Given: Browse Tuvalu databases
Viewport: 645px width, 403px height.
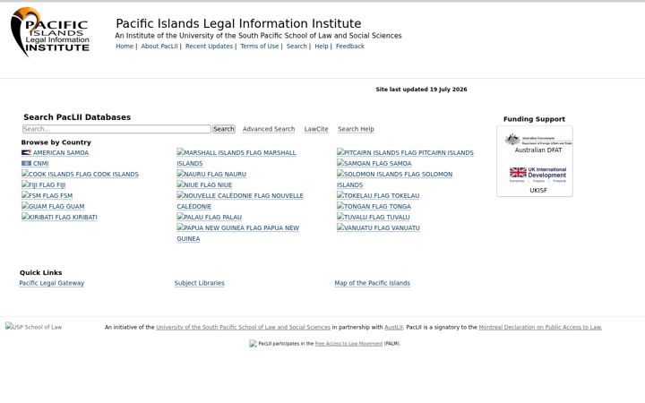Looking at the screenshot, I should 373,217.
